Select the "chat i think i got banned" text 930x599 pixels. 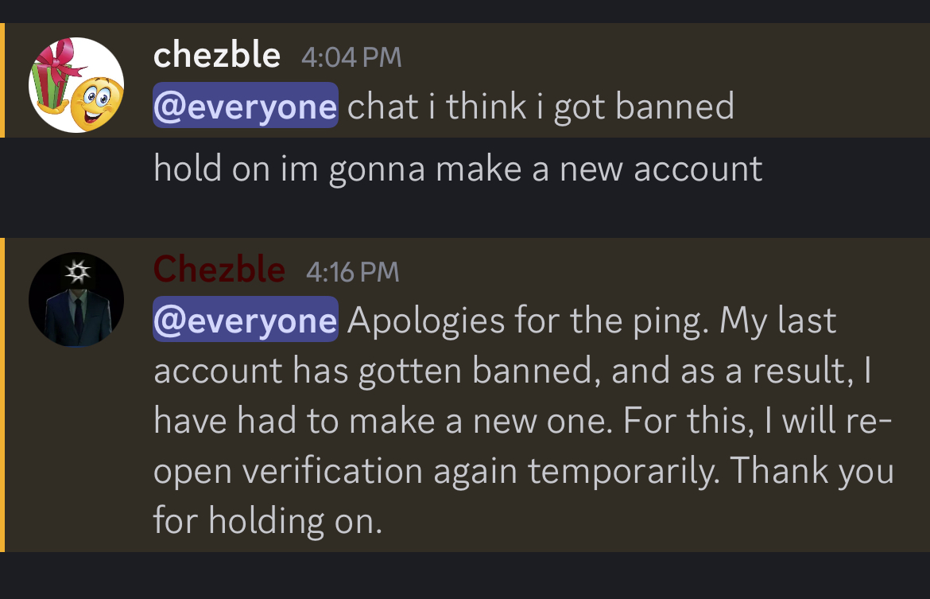click(x=541, y=107)
